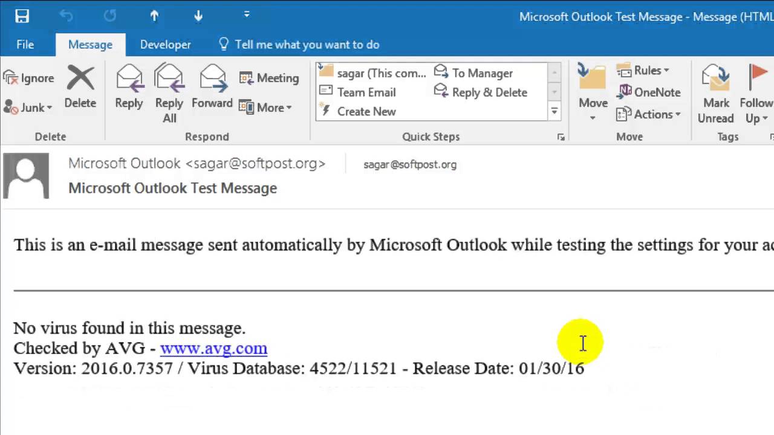Image resolution: width=774 pixels, height=435 pixels.
Task: Click the sender's profile picture
Action: tap(26, 176)
